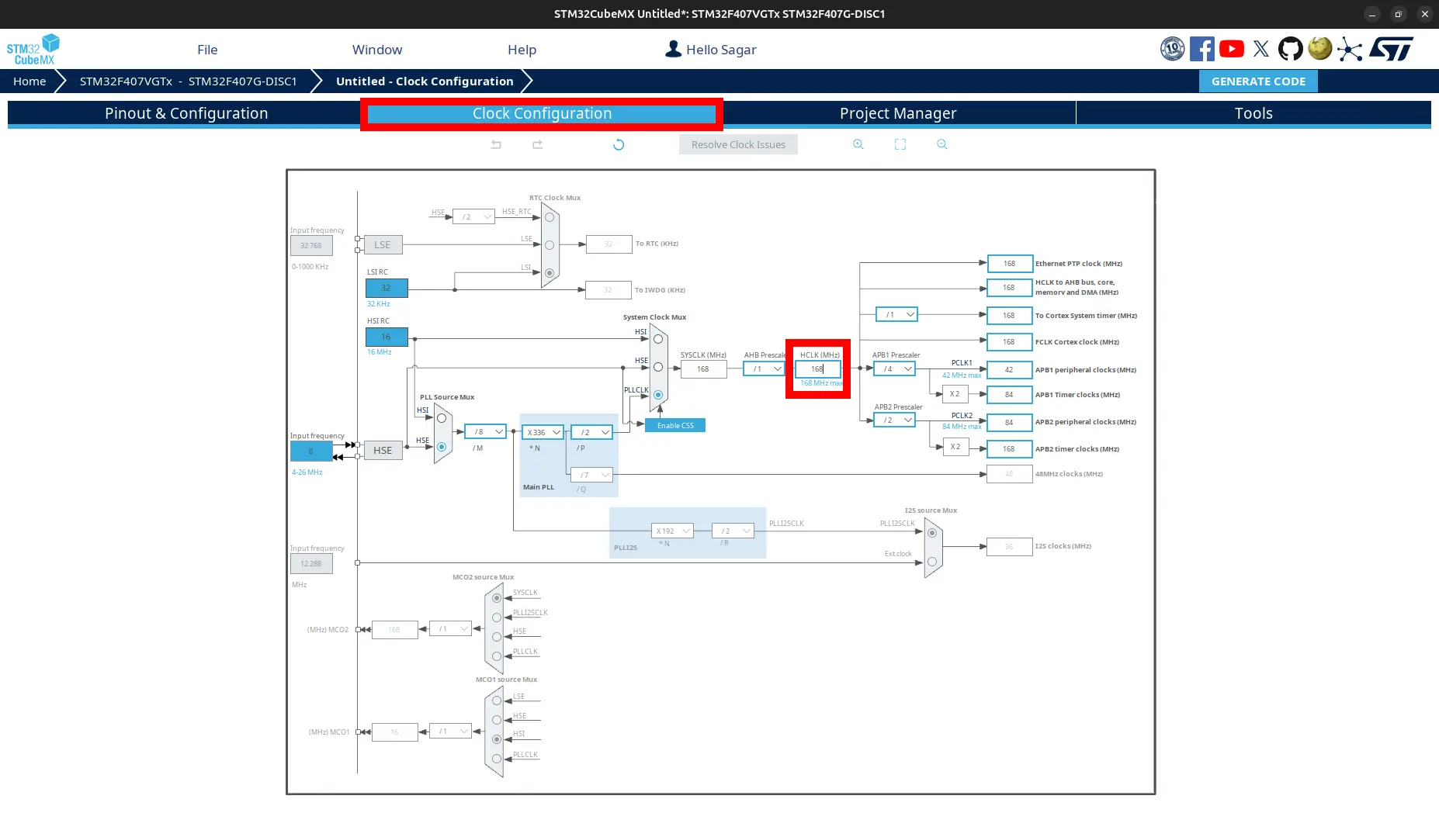Click Resolve Clock Issues button
Image resolution: width=1439 pixels, height=813 pixels.
click(738, 144)
